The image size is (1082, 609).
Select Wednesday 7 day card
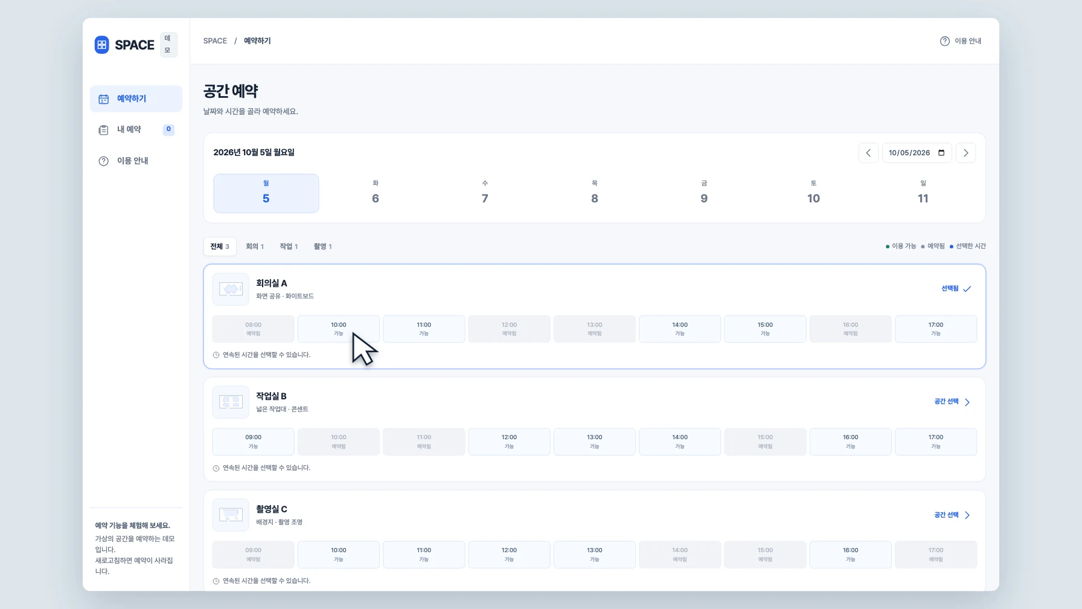click(x=485, y=193)
